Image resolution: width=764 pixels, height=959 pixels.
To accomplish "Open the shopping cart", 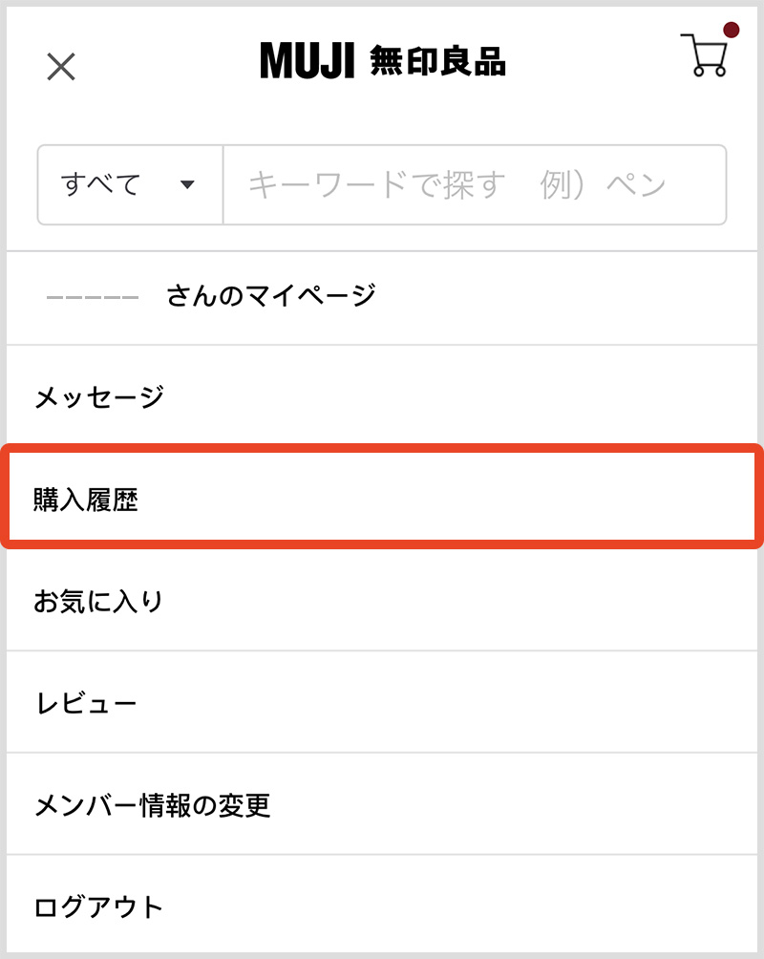I will point(704,54).
